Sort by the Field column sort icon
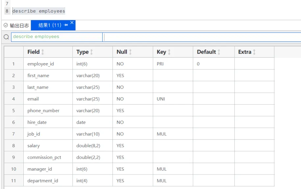Image resolution: width=301 pixels, height=189 pixels. click(x=43, y=52)
